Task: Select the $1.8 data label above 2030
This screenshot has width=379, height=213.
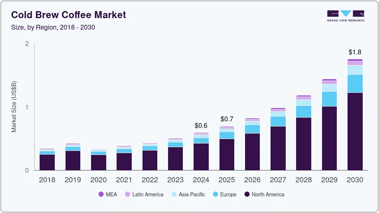Action: click(x=355, y=52)
